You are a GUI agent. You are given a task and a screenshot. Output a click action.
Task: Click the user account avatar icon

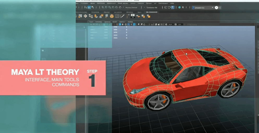(193, 8)
